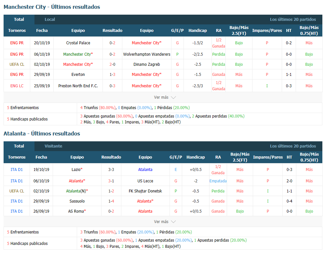Viewport: 324px width, 254px height.
Task: Click Wolverhampton Wanderers team name
Action: (147, 54)
